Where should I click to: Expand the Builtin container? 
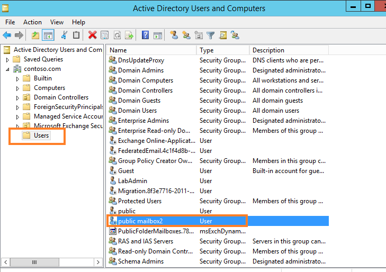[x=17, y=79]
